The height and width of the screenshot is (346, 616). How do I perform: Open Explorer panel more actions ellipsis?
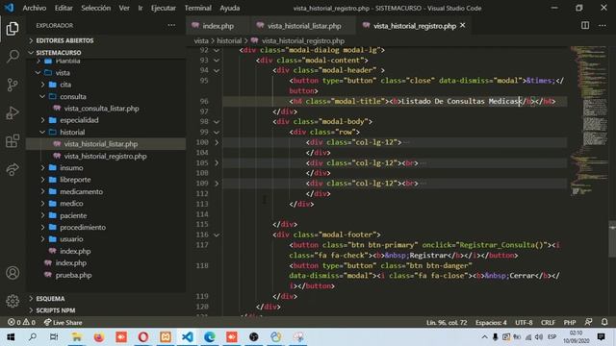tap(171, 26)
